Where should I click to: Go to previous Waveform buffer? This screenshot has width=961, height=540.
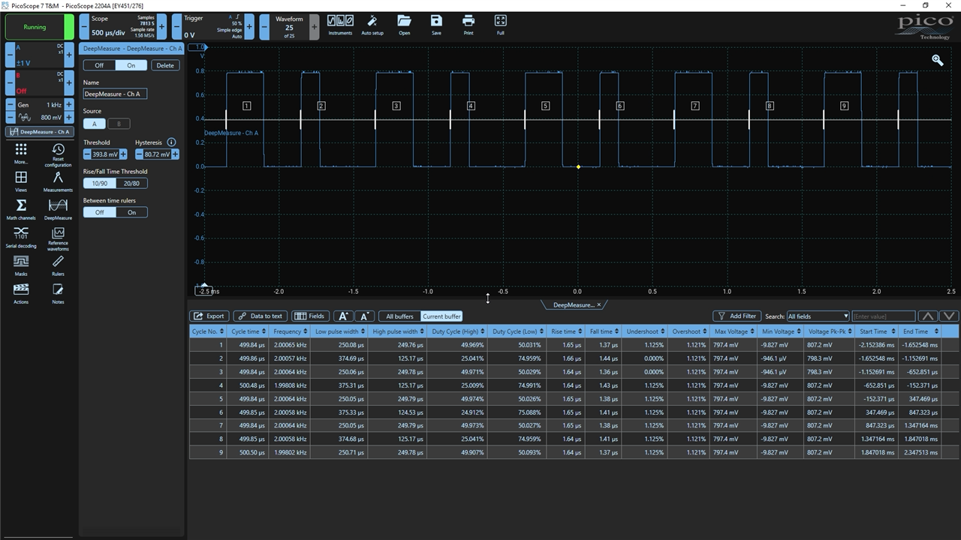[264, 27]
